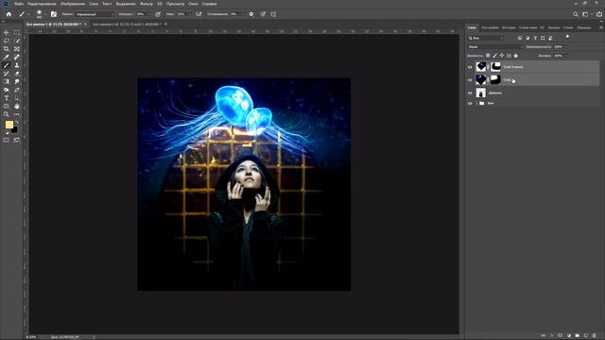The height and width of the screenshot is (340, 605).
Task: Open flow 52% dropdown
Action: (x=189, y=14)
